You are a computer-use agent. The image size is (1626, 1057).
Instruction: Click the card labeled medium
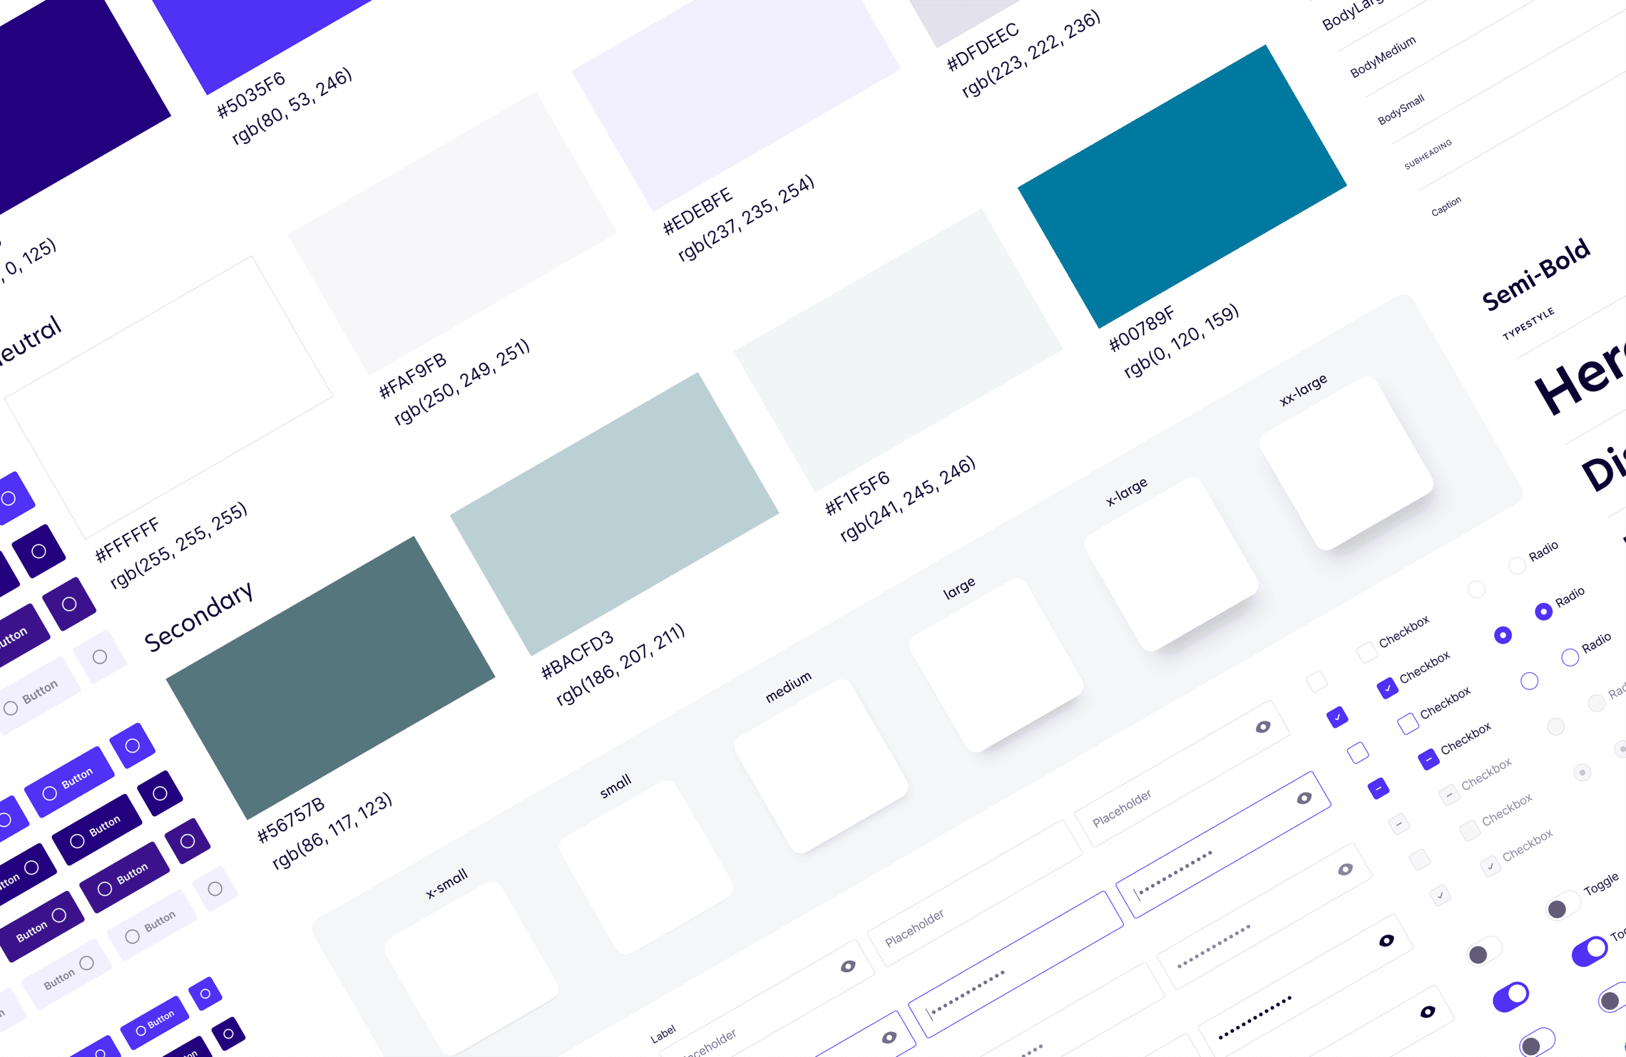click(x=820, y=766)
